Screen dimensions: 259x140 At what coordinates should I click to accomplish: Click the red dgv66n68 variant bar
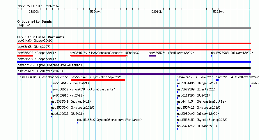click(134, 50)
